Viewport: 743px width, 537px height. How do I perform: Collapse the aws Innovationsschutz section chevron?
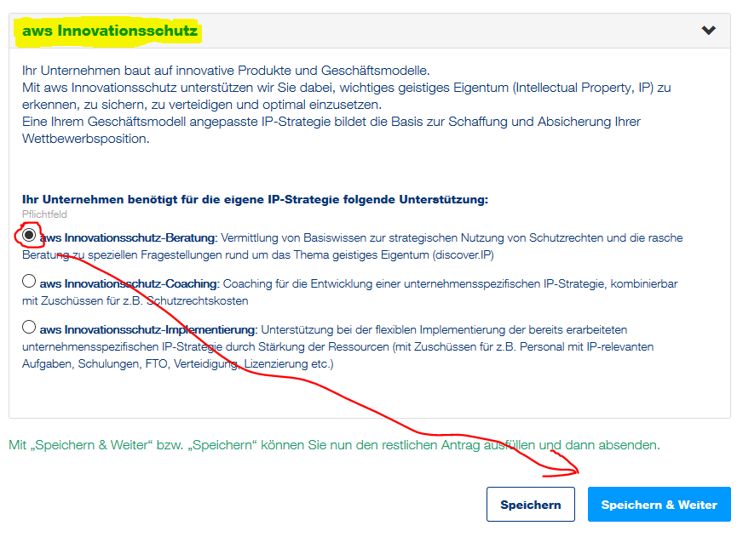click(708, 31)
